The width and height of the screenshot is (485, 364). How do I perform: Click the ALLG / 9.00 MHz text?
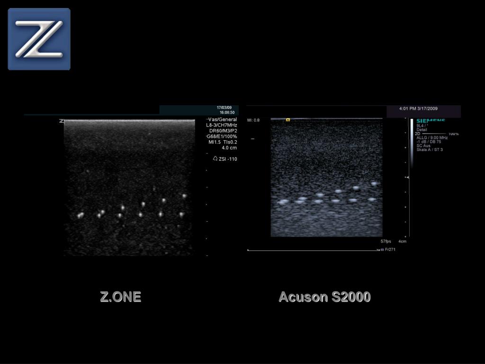432,138
